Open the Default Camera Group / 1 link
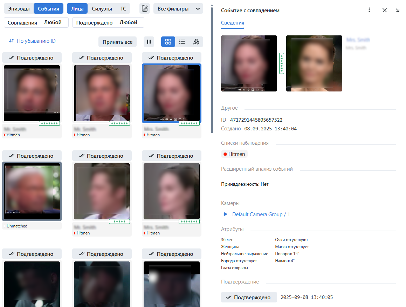Screen dimensions: 406x307 click(261, 214)
